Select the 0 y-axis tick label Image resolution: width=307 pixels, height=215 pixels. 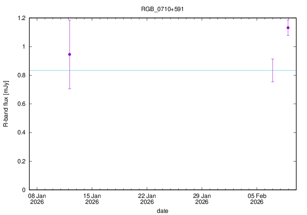pos(24,190)
